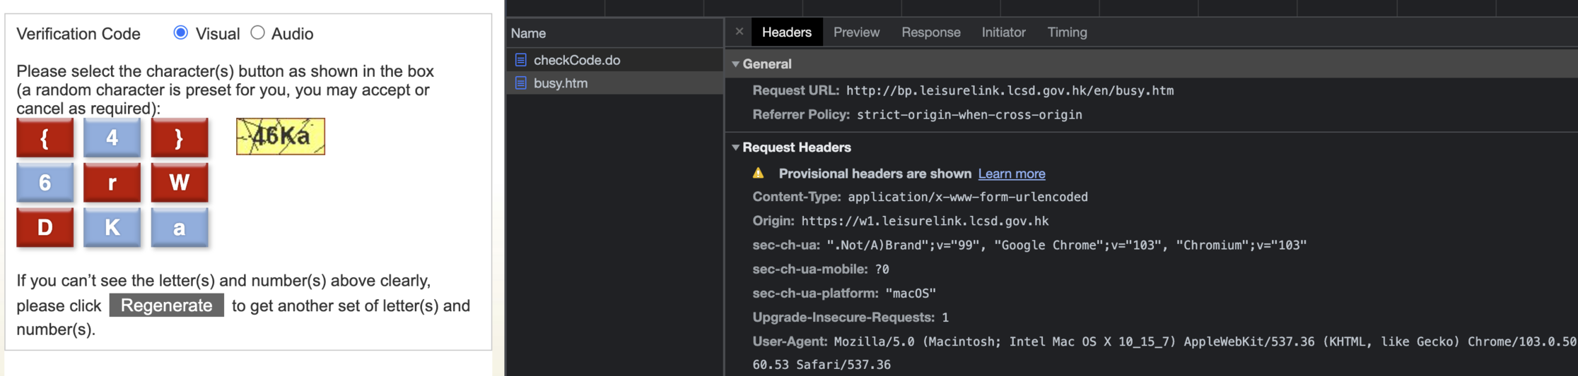Image resolution: width=1578 pixels, height=376 pixels.
Task: Select the Audio verification radio button
Action: pos(258,33)
